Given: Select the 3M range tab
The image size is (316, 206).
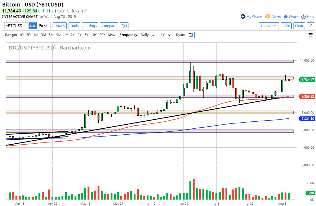Looking at the screenshot, I should coord(43,35).
